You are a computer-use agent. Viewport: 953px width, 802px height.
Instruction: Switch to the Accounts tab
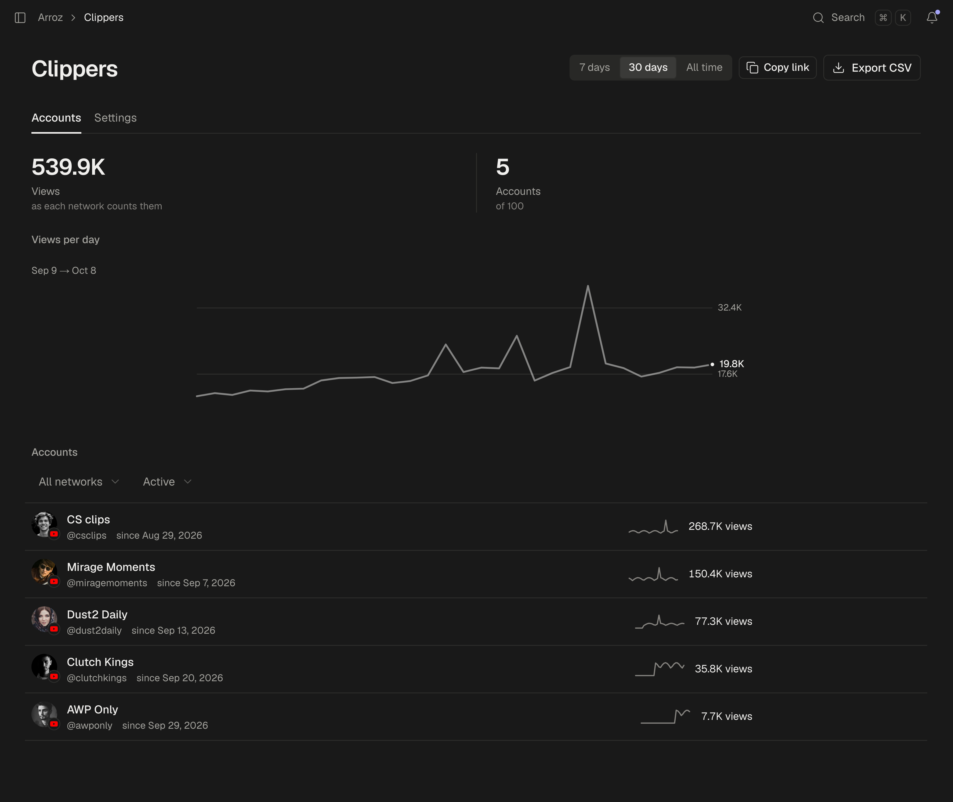click(x=56, y=118)
